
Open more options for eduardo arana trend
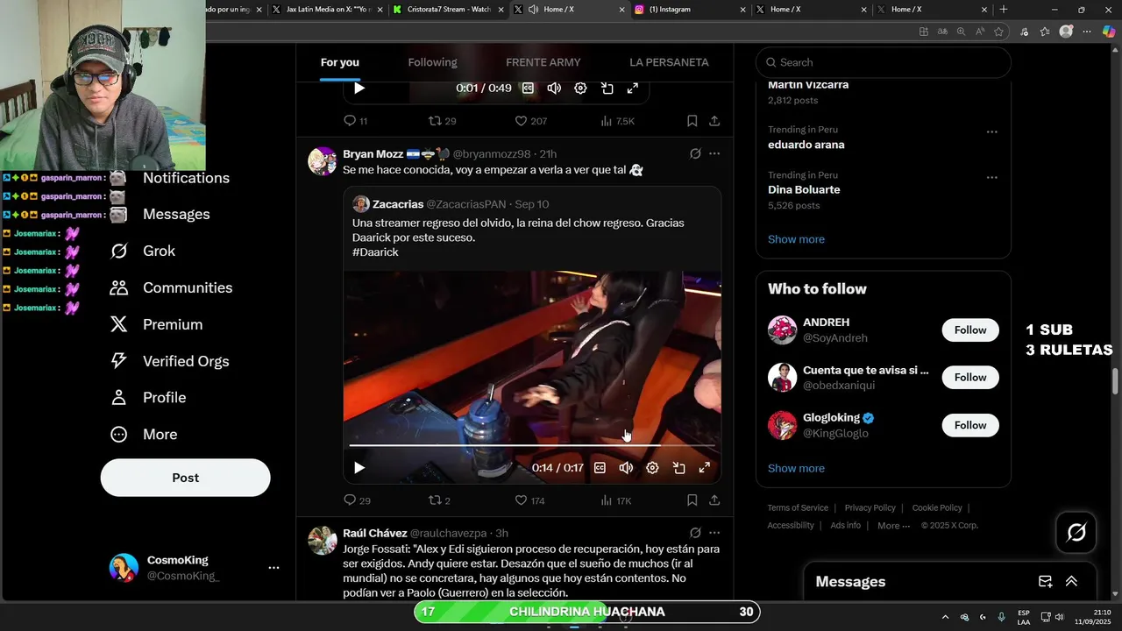[x=991, y=132]
